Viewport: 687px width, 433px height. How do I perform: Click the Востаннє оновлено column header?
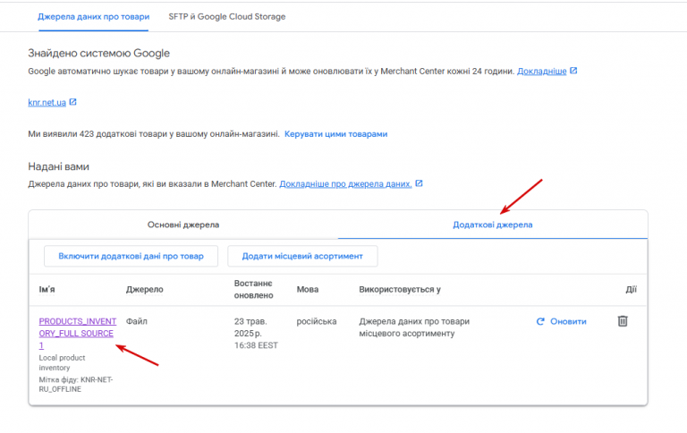pos(252,290)
